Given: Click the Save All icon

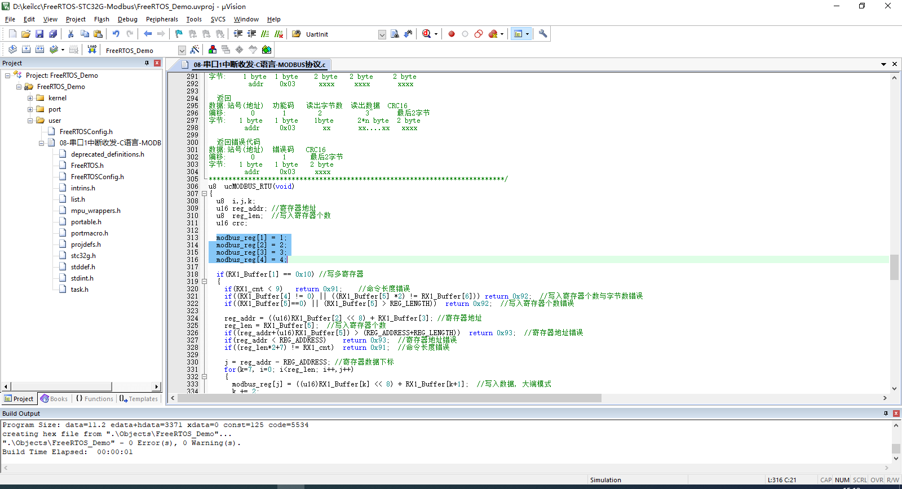Looking at the screenshot, I should [53, 34].
